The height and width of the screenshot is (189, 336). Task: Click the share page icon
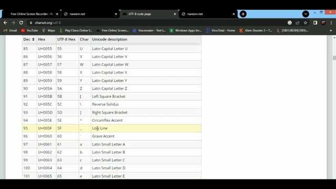tap(298, 23)
